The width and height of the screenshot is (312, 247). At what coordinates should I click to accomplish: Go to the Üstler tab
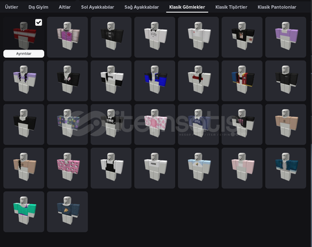tap(12, 7)
